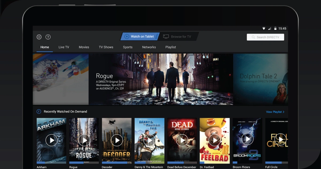The height and width of the screenshot is (169, 321).
Task: Click the search magnifier in the search bar
Action: [x=253, y=37]
